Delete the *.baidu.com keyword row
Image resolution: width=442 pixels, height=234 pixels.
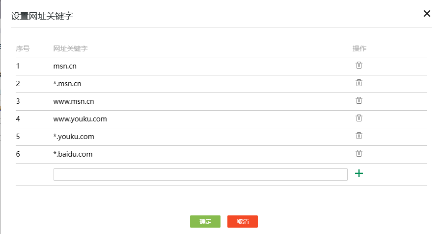[359, 153]
